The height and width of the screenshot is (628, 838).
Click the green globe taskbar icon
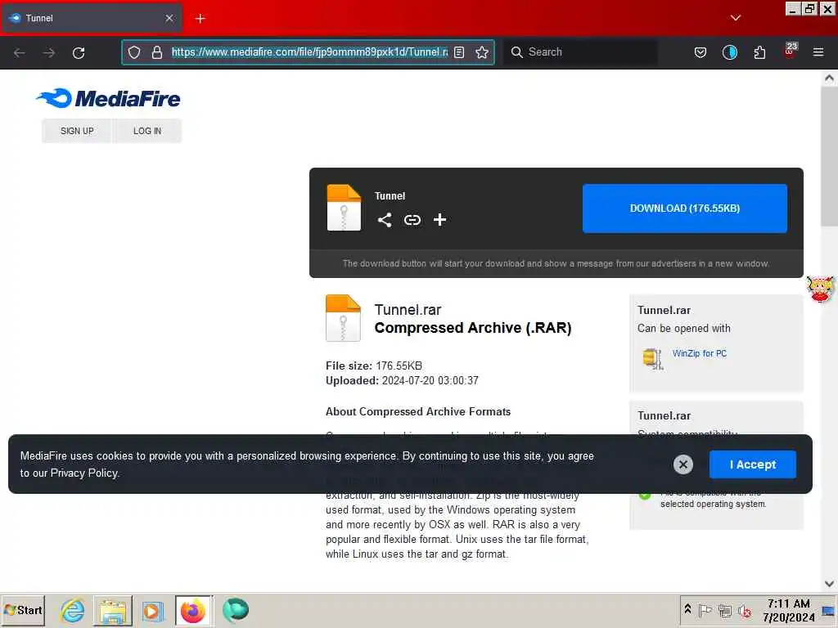[x=236, y=610]
